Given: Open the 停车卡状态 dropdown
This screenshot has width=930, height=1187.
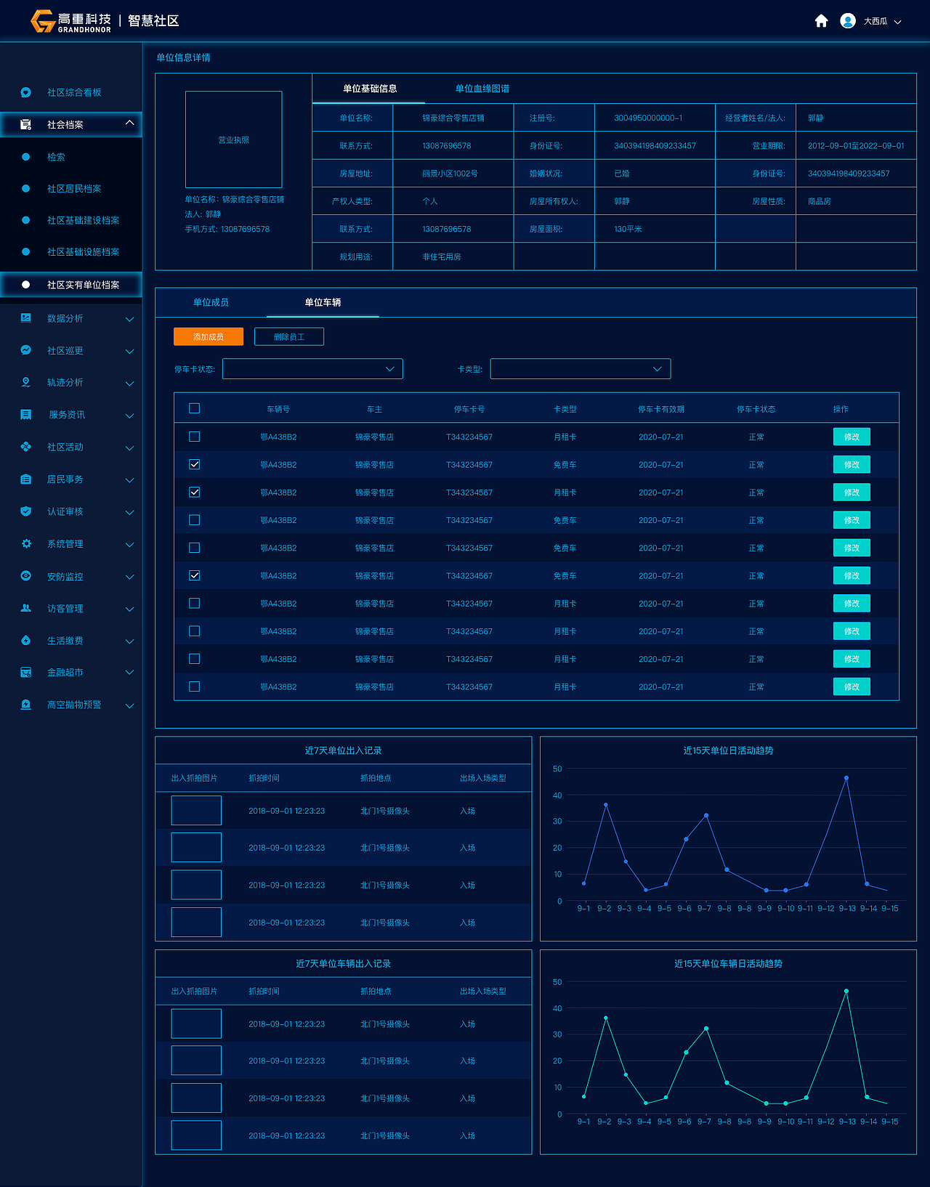Looking at the screenshot, I should (312, 369).
